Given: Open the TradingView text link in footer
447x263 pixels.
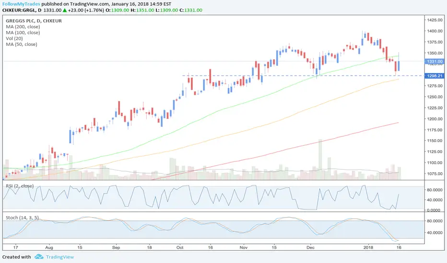Looking at the screenshot, I should (x=60, y=257).
